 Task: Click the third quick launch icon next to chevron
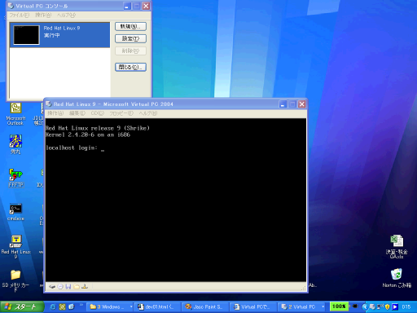(72, 306)
